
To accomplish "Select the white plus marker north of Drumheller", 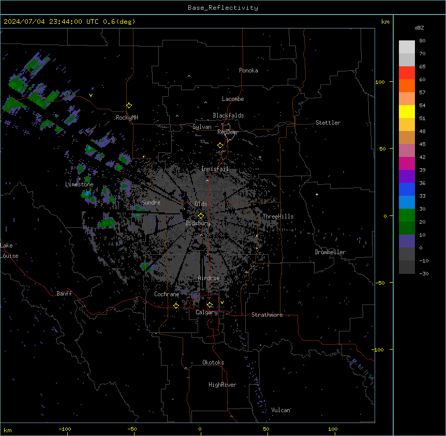I will pyautogui.click(x=317, y=194).
